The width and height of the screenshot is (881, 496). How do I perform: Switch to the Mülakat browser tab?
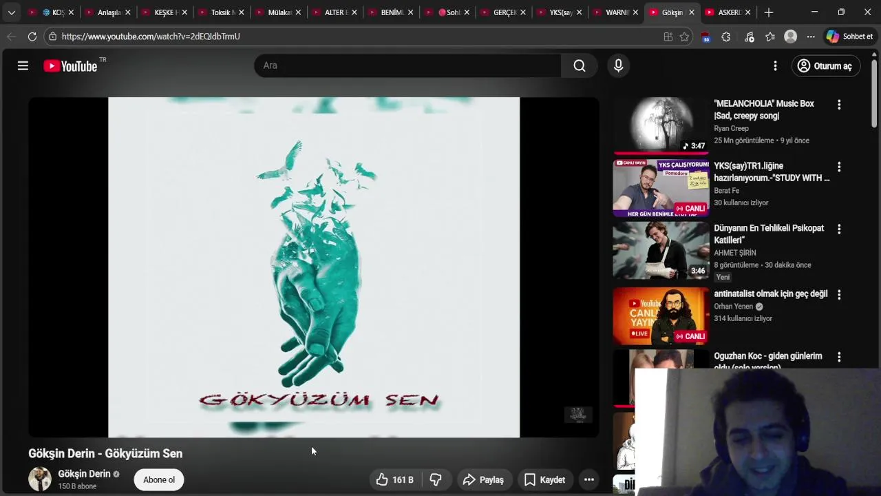[x=277, y=12]
